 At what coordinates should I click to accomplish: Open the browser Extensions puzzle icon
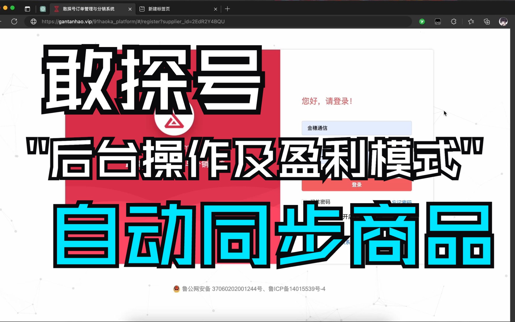point(453,21)
